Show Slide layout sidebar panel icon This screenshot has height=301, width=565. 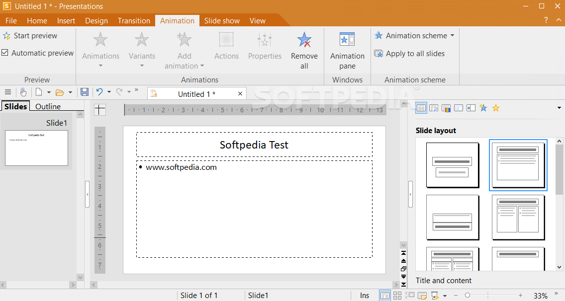(421, 108)
